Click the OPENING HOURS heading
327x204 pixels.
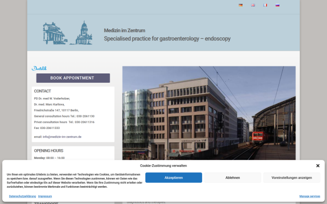[49, 151]
